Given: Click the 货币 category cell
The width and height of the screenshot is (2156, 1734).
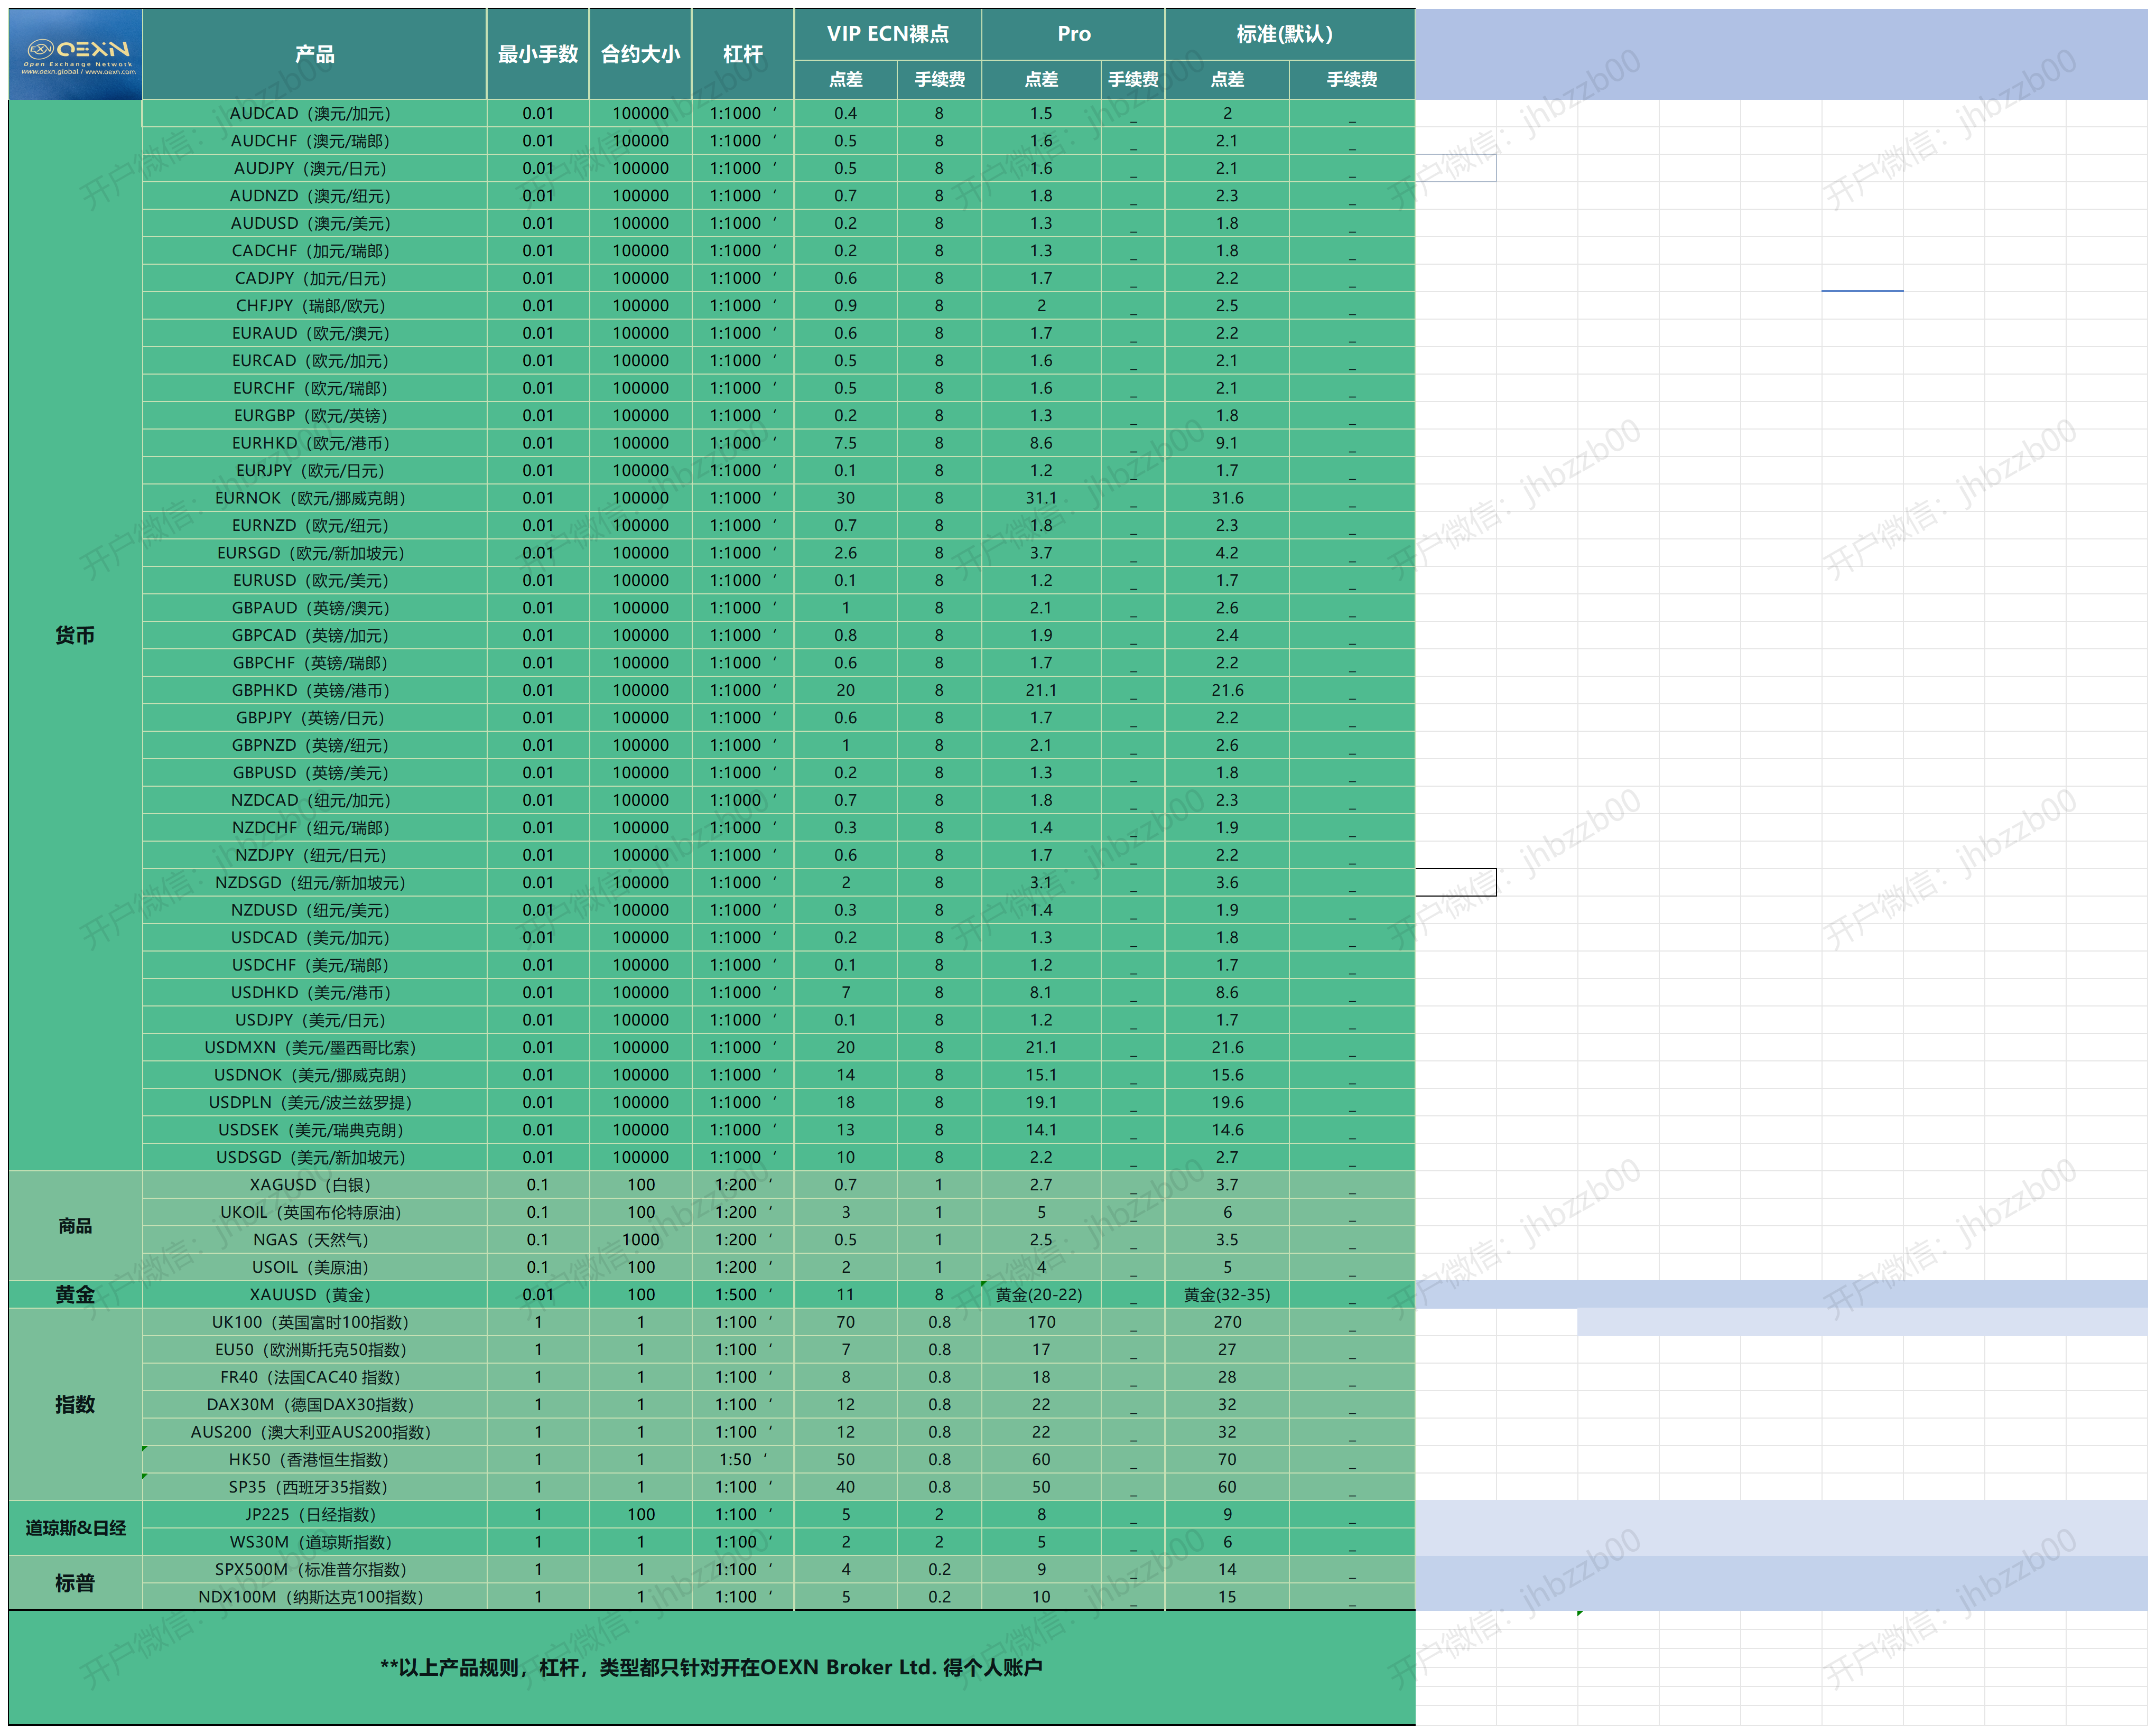Looking at the screenshot, I should tap(76, 635).
